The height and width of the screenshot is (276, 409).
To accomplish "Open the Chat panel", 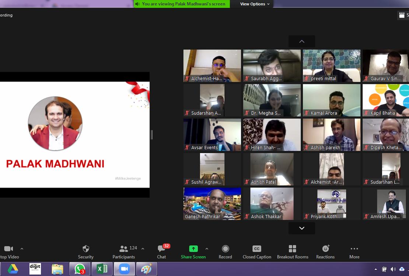I will click(x=161, y=249).
